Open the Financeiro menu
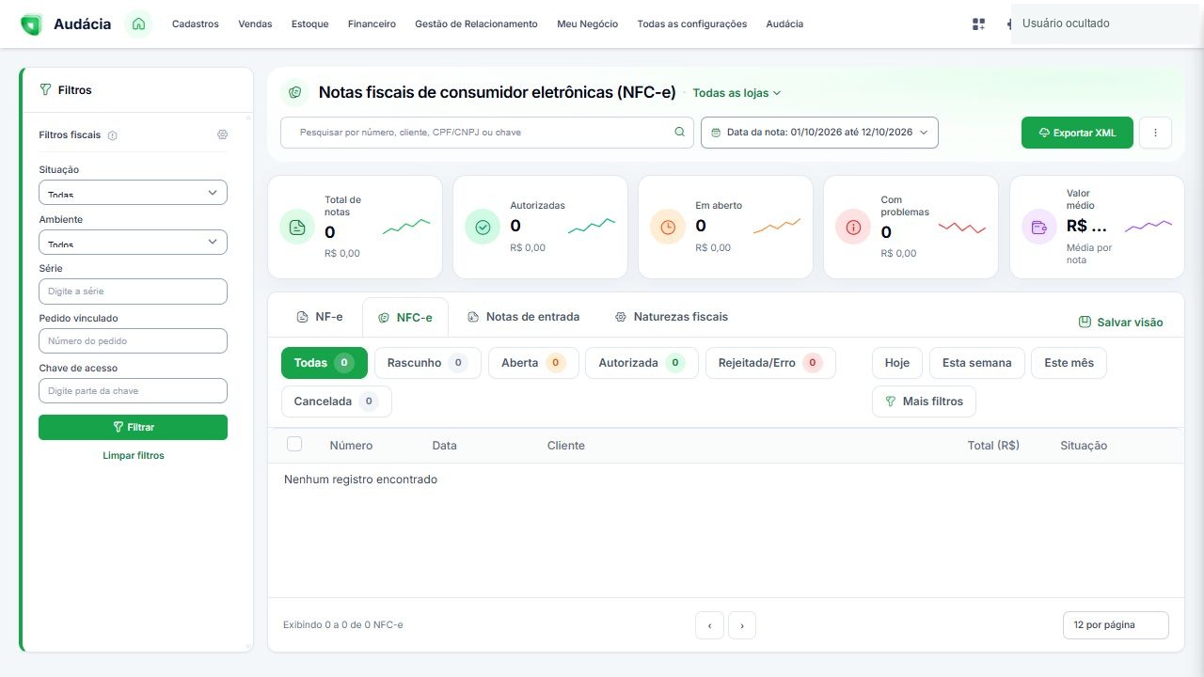Viewport: 1204px width, 677px height. pyautogui.click(x=372, y=24)
